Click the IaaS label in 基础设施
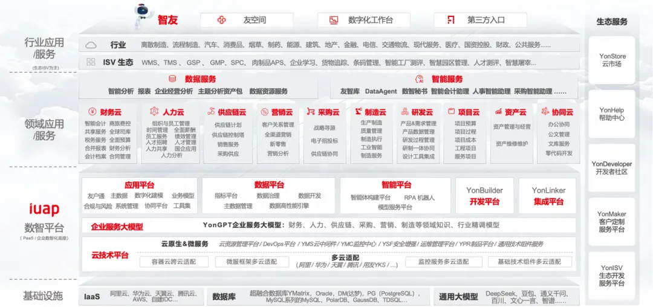 click(92, 297)
